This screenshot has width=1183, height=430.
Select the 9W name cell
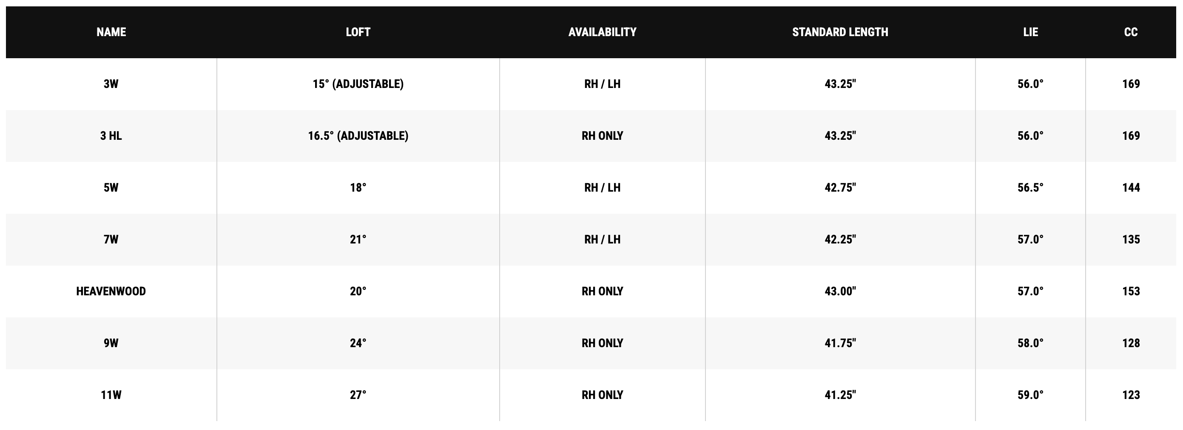click(x=111, y=343)
